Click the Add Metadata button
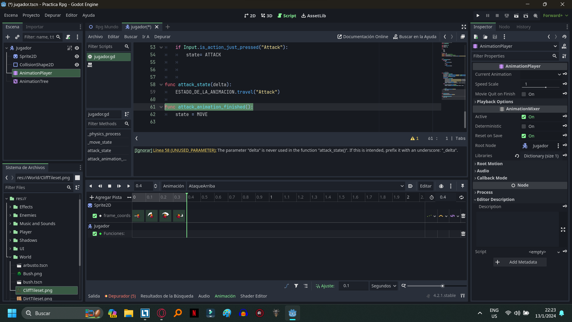 click(x=520, y=262)
